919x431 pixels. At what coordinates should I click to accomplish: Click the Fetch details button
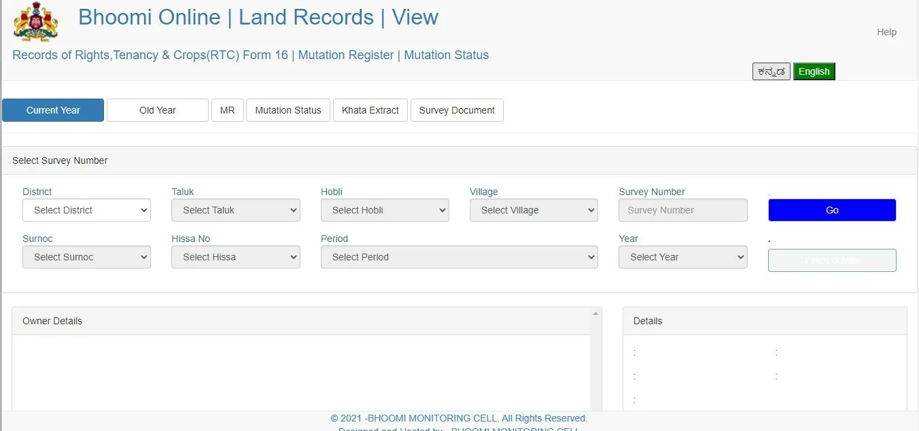click(x=832, y=260)
